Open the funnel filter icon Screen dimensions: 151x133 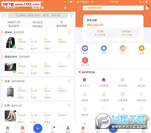(71, 15)
